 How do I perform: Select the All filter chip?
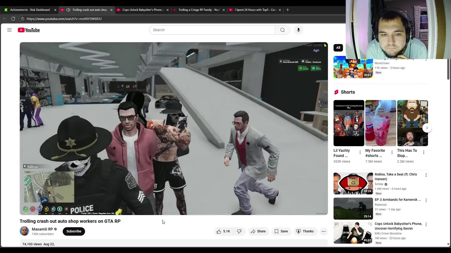(x=338, y=47)
